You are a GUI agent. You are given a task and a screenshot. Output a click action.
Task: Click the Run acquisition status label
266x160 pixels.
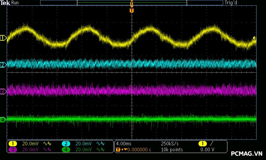[15, 3]
